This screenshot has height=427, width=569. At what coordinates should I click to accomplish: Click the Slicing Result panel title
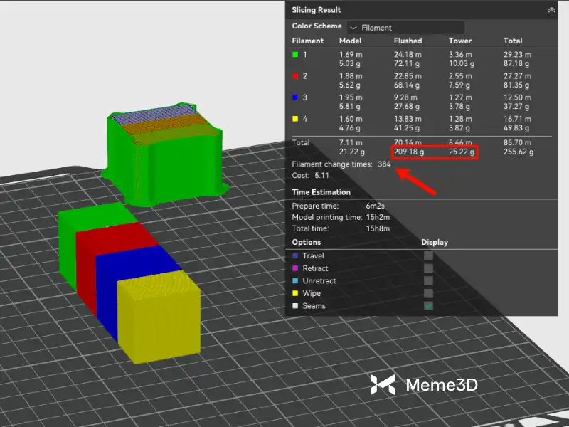(316, 10)
